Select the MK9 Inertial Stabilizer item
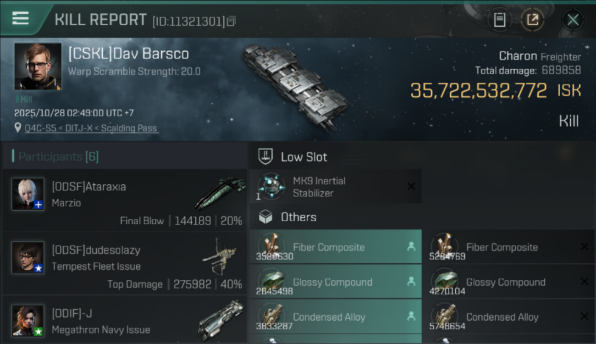This screenshot has height=344, width=596. click(335, 187)
